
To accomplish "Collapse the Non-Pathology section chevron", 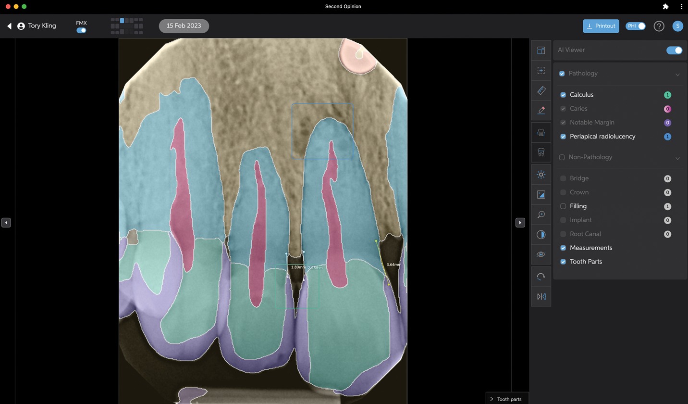I will coord(677,158).
